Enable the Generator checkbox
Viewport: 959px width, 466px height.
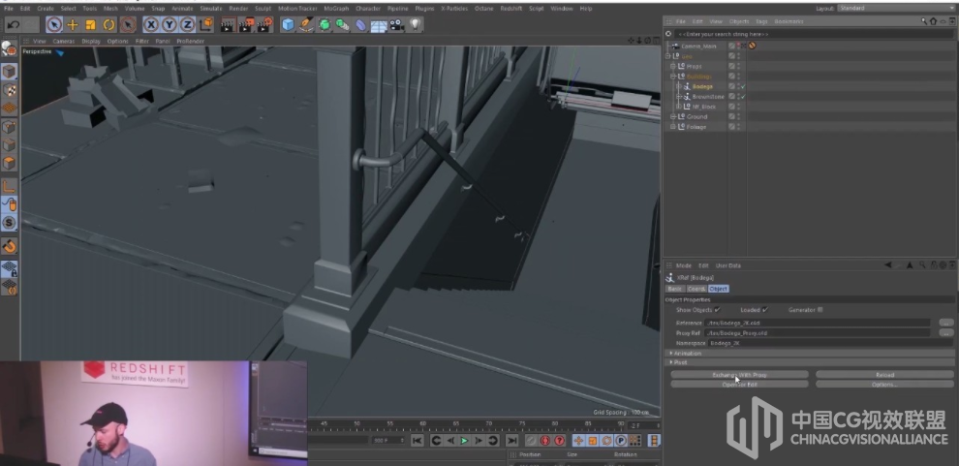pyautogui.click(x=820, y=310)
